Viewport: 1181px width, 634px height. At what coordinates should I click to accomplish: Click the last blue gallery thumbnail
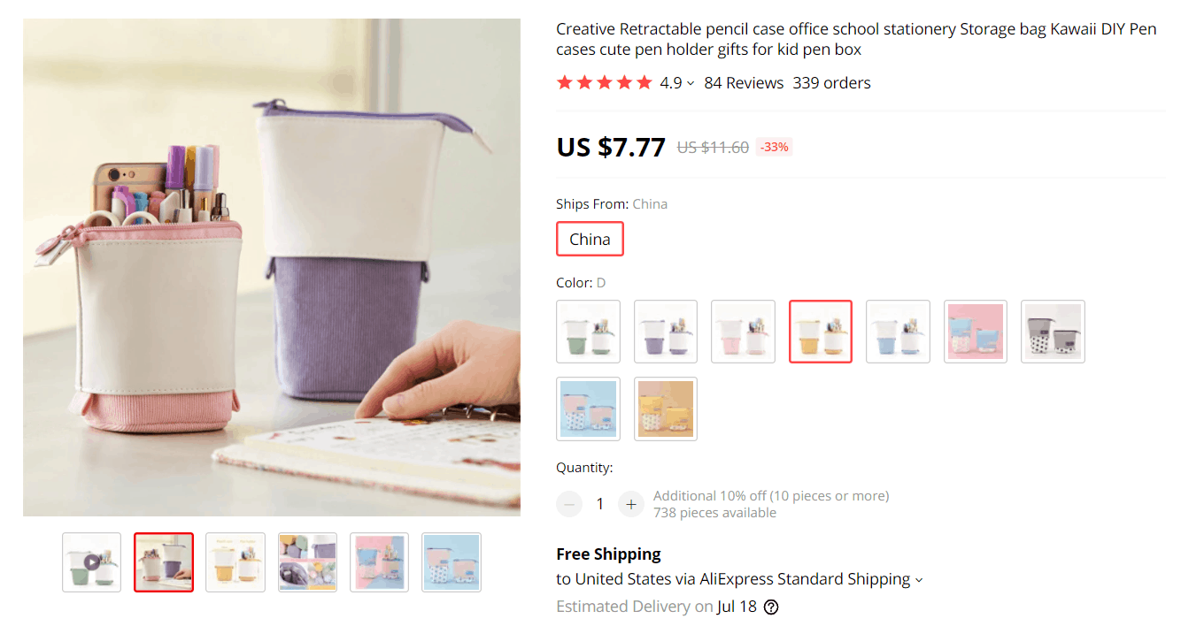click(451, 561)
